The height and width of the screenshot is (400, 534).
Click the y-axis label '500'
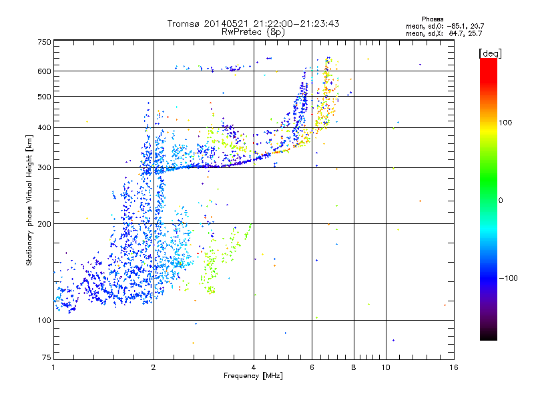tap(44, 97)
